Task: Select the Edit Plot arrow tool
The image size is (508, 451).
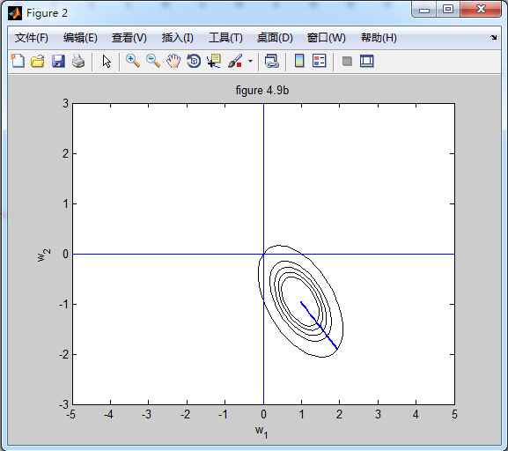Action: point(107,61)
